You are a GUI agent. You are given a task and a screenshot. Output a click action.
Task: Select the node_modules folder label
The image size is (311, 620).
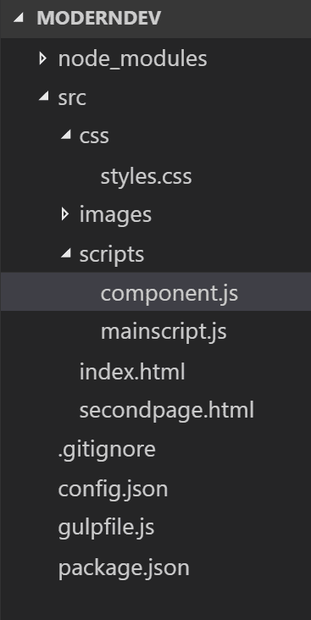132,59
